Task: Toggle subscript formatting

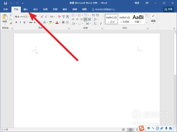Action: pyautogui.click(x=35, y=22)
